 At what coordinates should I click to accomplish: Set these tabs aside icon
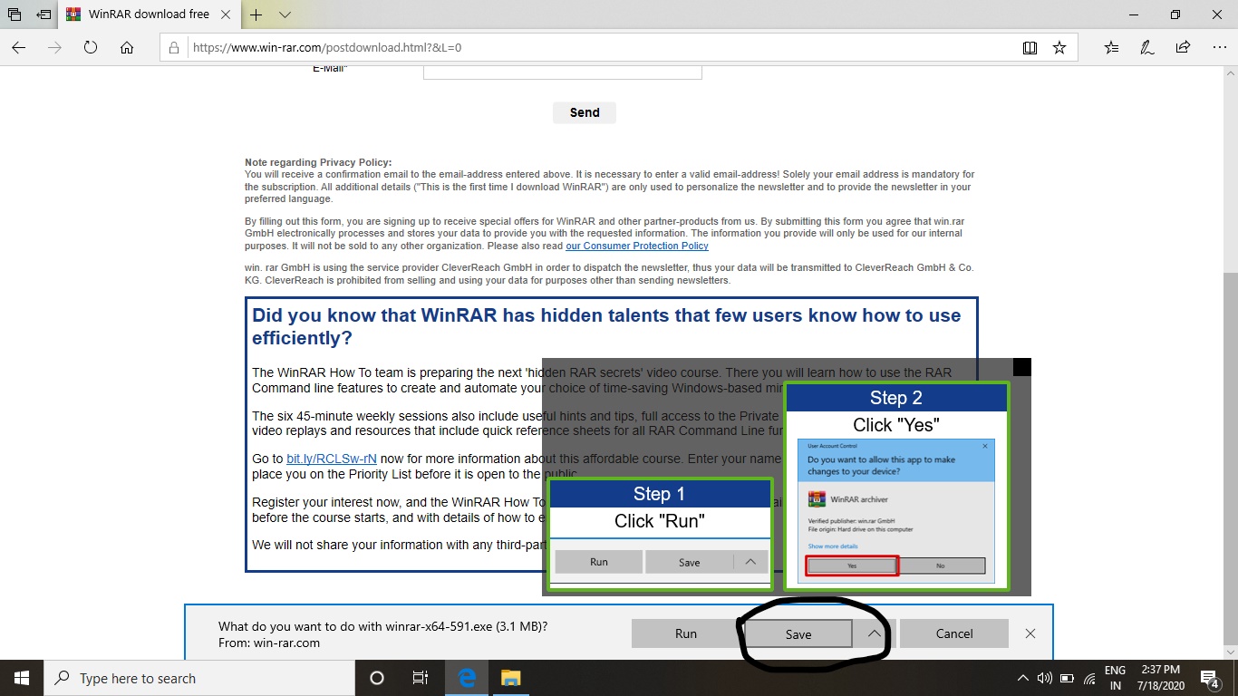[44, 14]
